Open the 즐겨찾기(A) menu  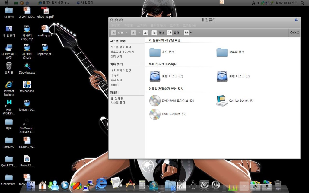coord(158,26)
